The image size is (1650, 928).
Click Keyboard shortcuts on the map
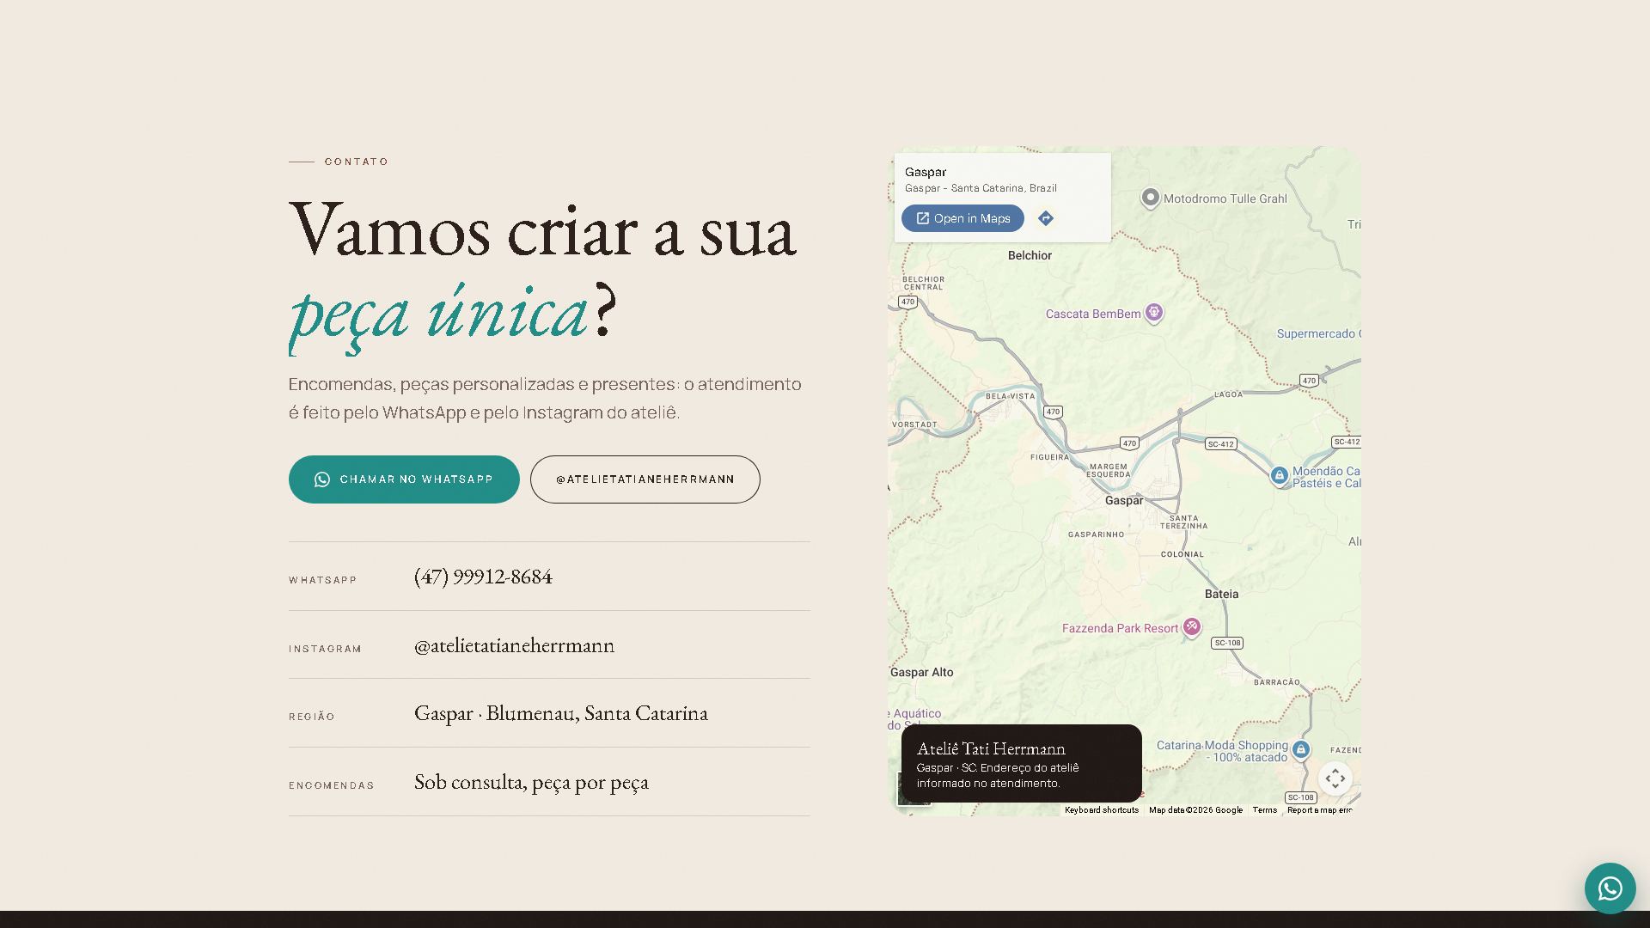(x=1101, y=809)
